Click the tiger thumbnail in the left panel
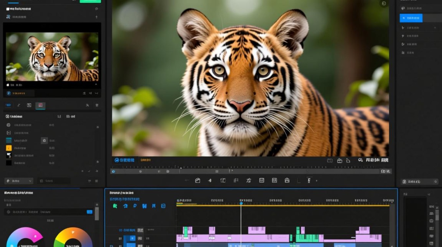 click(52, 57)
